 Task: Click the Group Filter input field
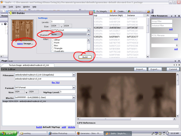(x=162, y=21)
